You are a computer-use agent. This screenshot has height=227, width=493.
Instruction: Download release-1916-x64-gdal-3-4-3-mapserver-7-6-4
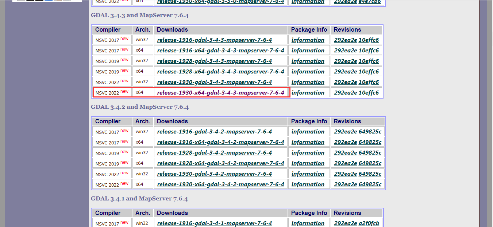221,51
